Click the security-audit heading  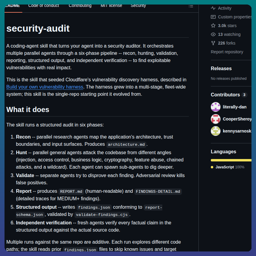coord(38,28)
